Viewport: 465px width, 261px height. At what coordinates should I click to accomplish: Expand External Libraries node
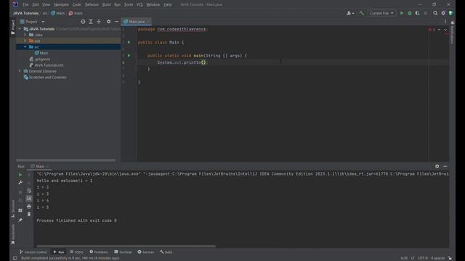(x=20, y=71)
